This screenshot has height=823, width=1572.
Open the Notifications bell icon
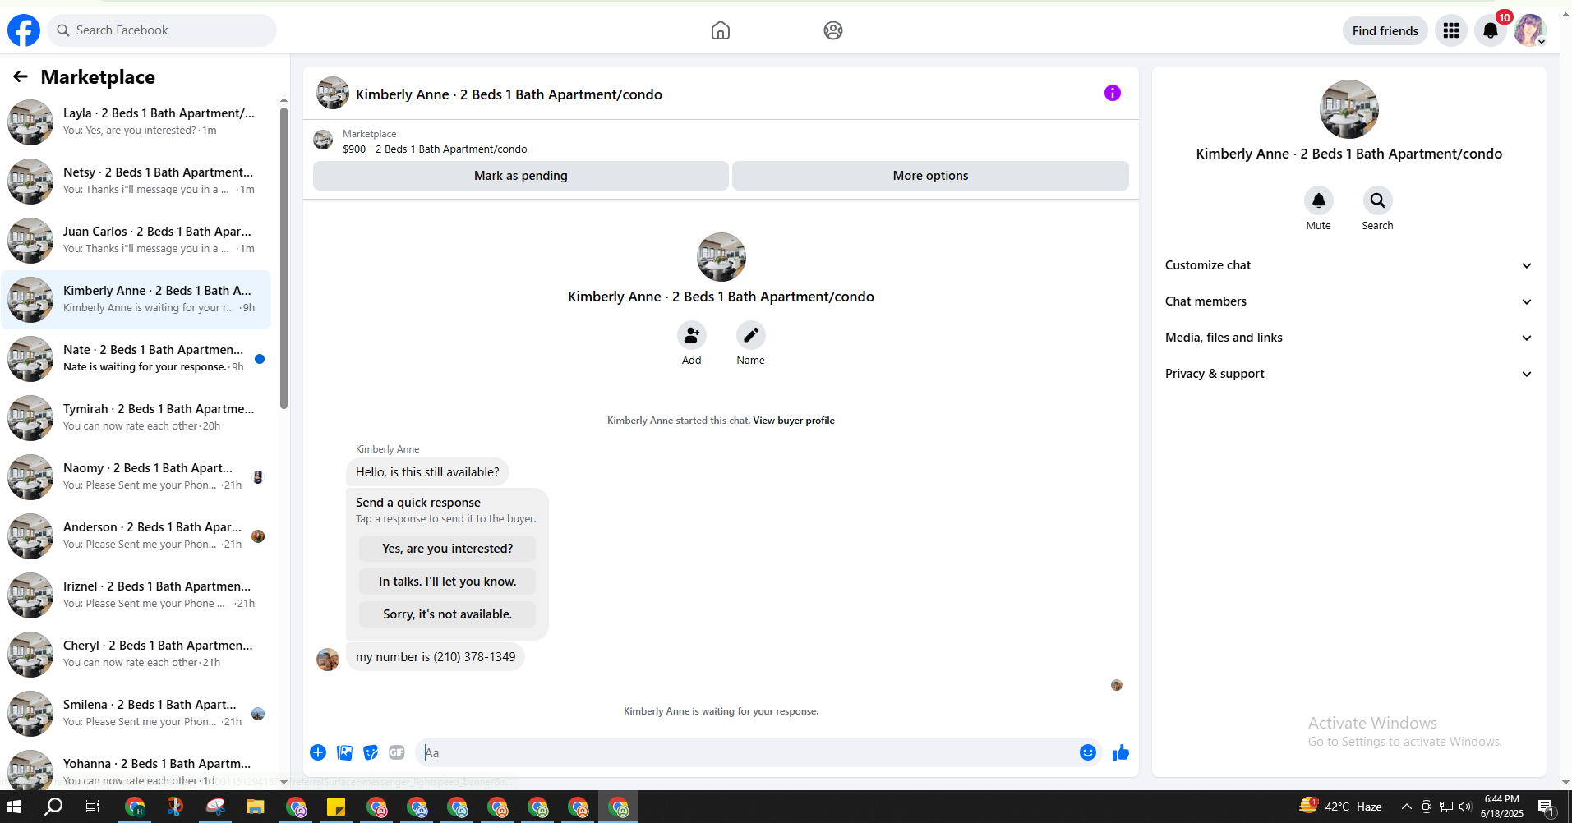coord(1491,30)
